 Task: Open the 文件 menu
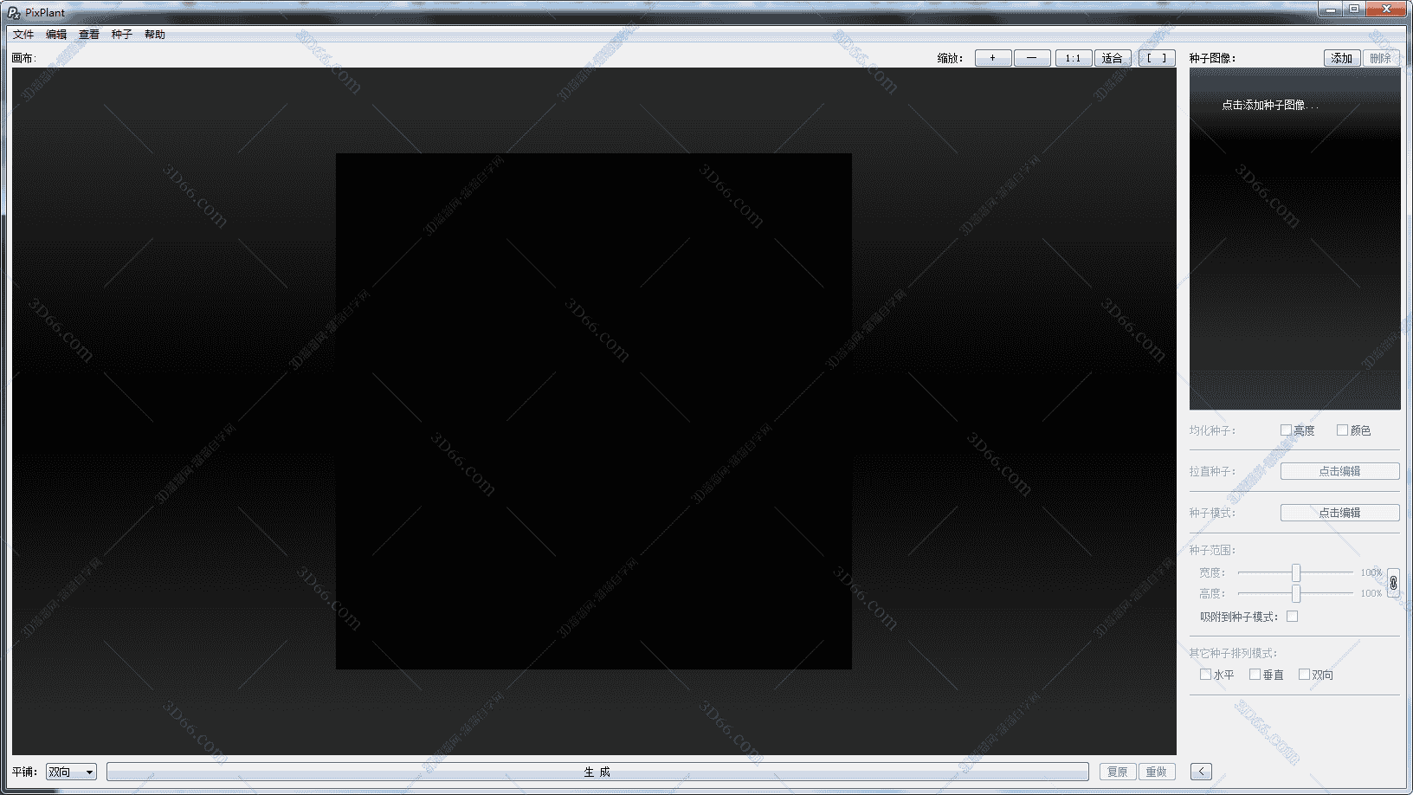click(x=23, y=35)
